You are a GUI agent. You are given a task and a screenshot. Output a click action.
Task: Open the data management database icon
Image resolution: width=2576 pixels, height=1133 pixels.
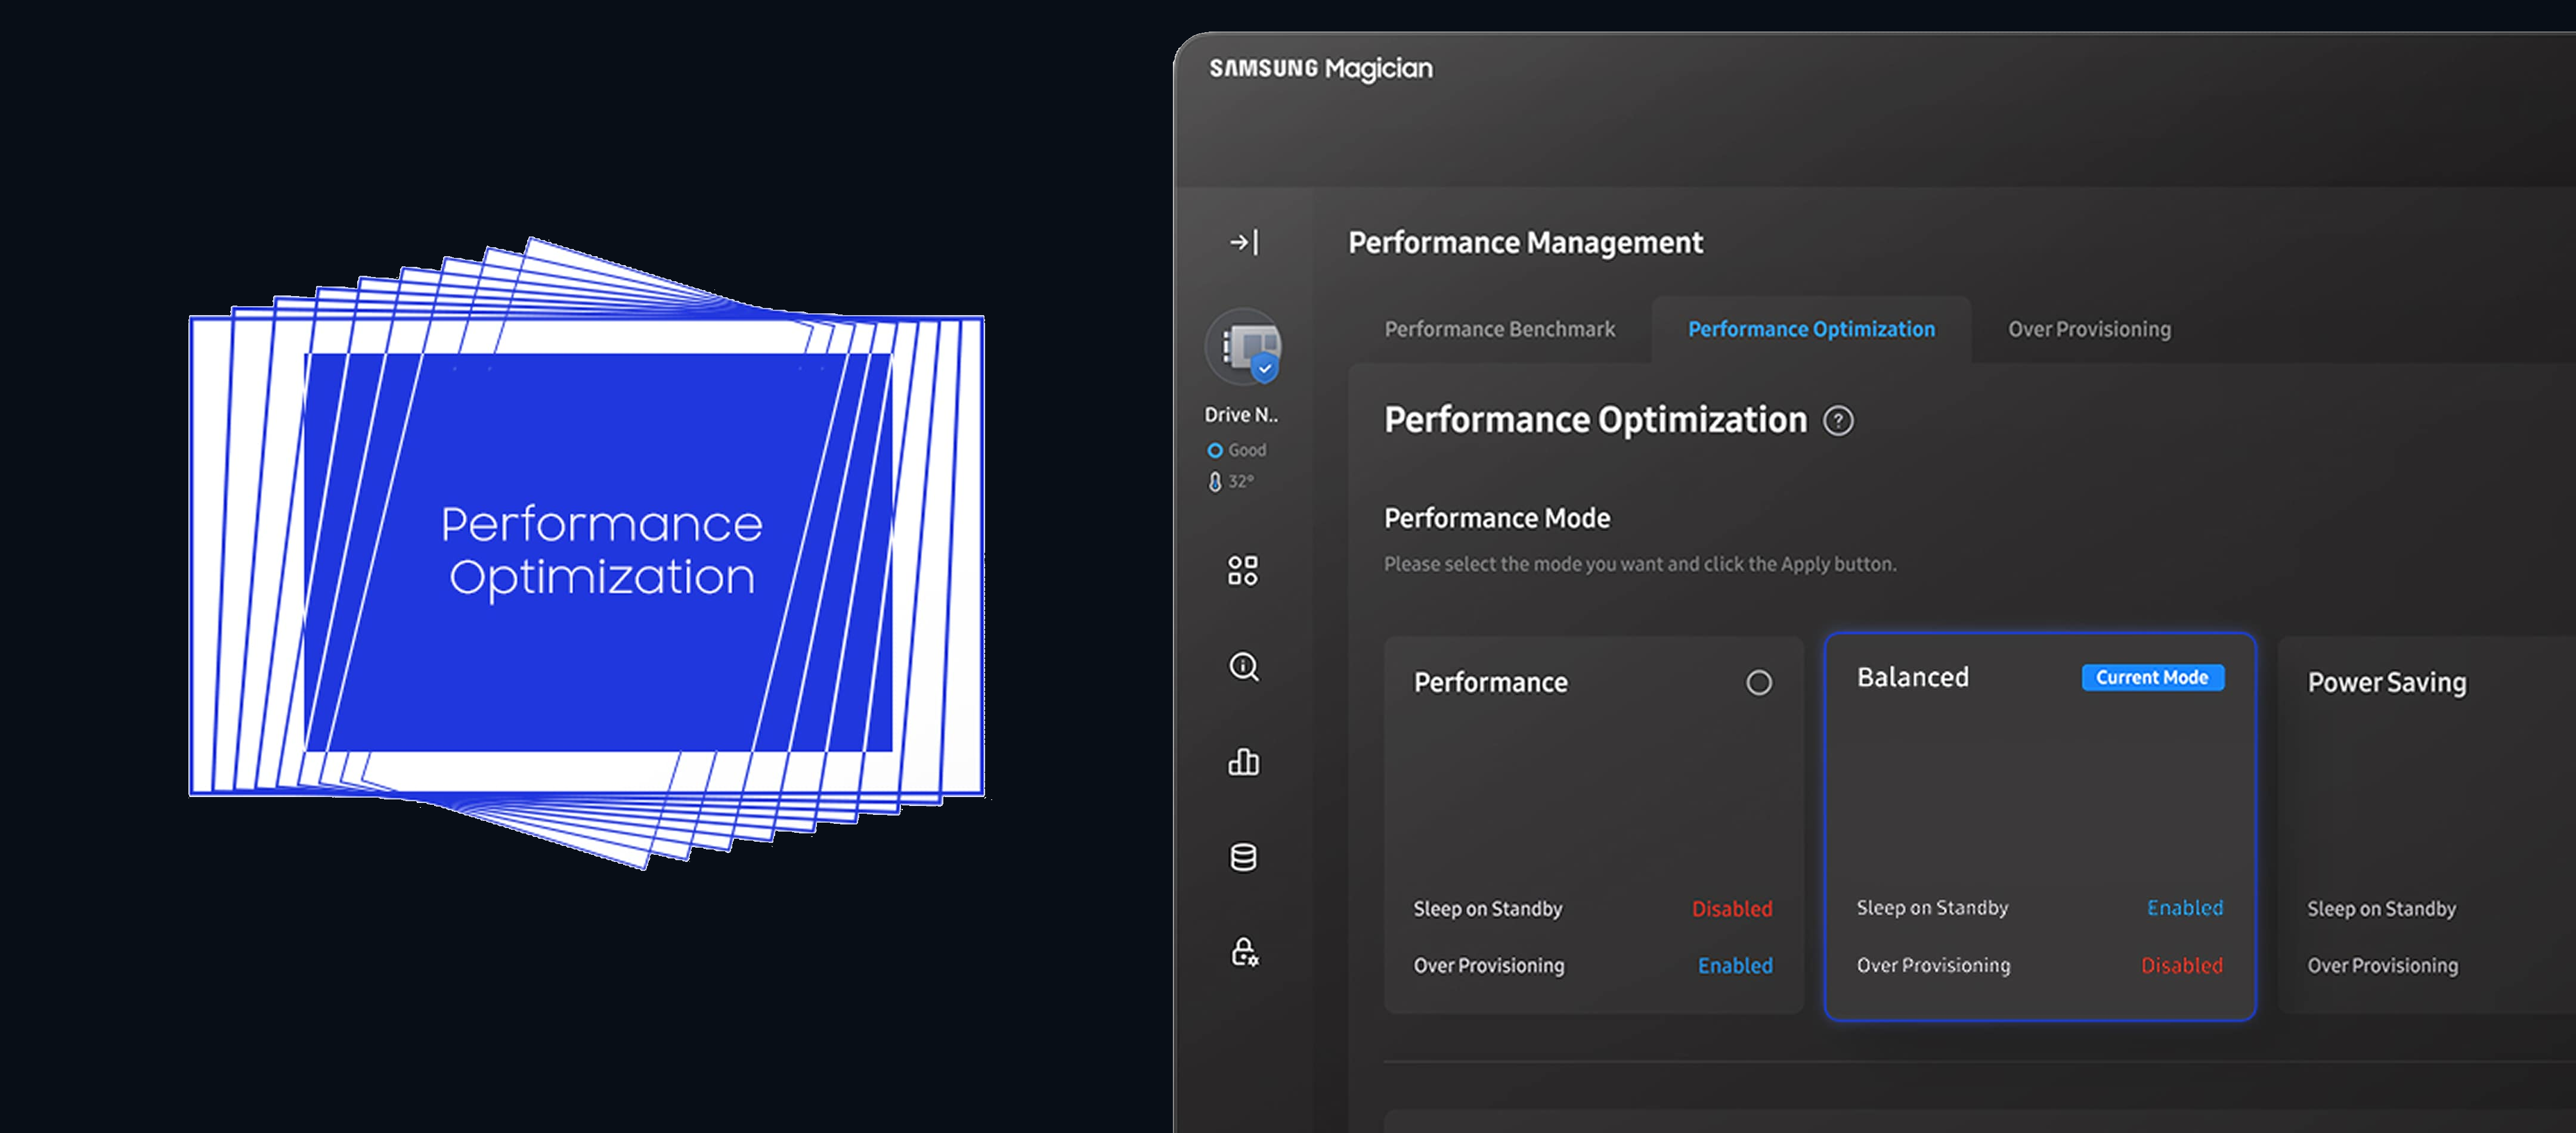(1243, 857)
